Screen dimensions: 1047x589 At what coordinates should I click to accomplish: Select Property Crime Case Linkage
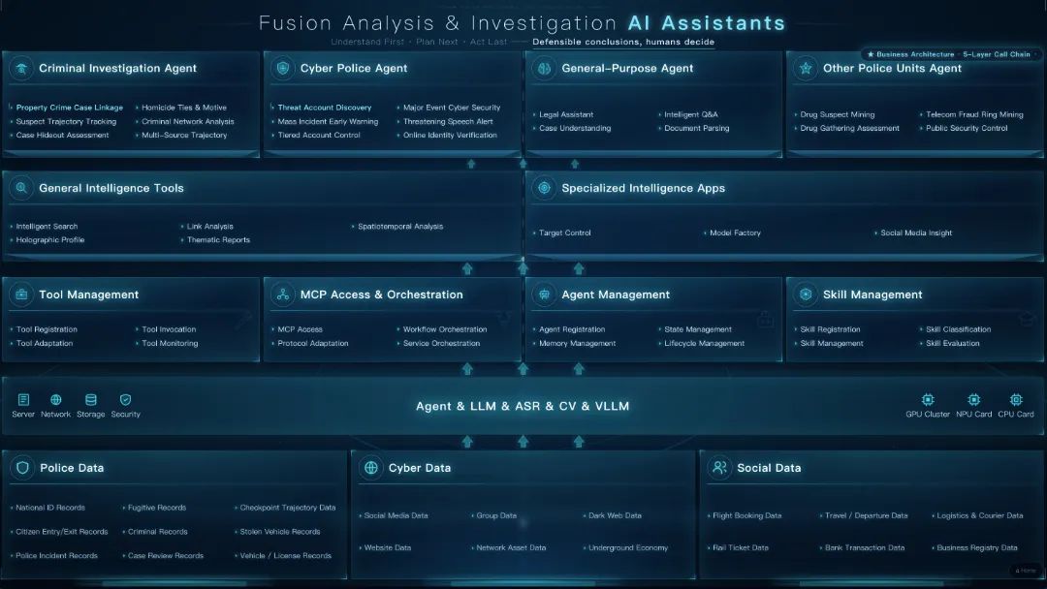[x=70, y=108]
